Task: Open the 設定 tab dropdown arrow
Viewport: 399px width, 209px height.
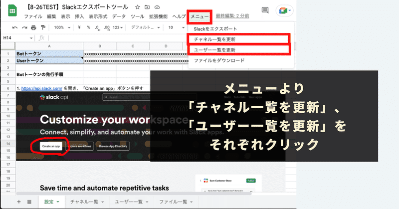Action: pyautogui.click(x=58, y=202)
